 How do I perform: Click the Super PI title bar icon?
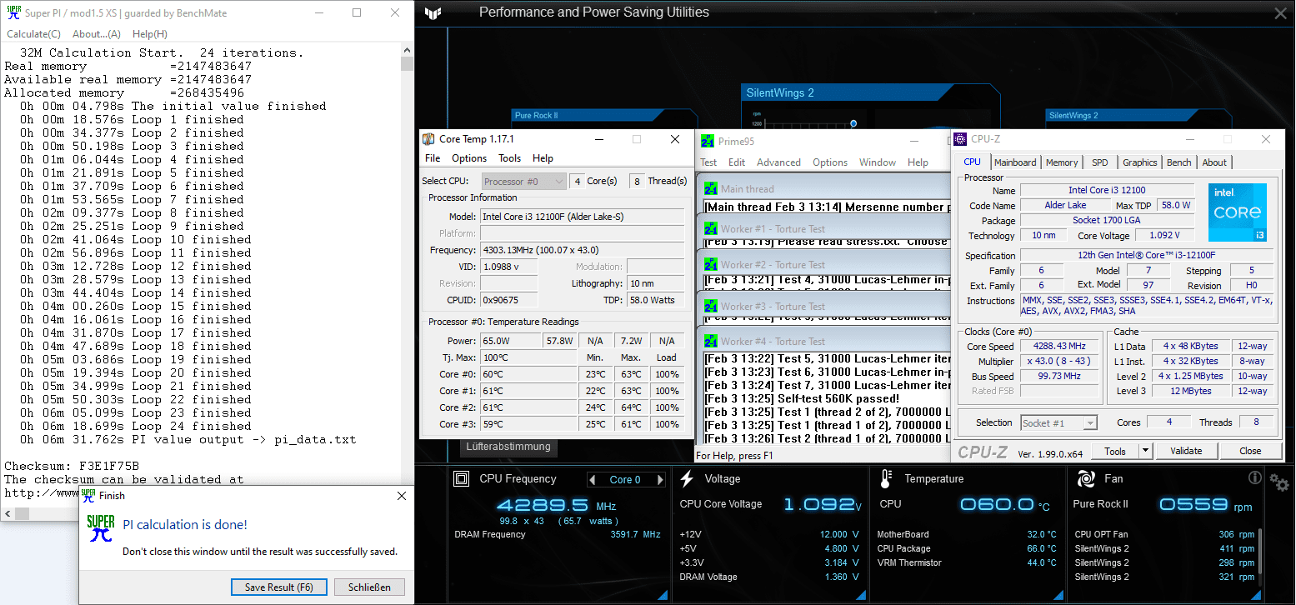[x=13, y=12]
